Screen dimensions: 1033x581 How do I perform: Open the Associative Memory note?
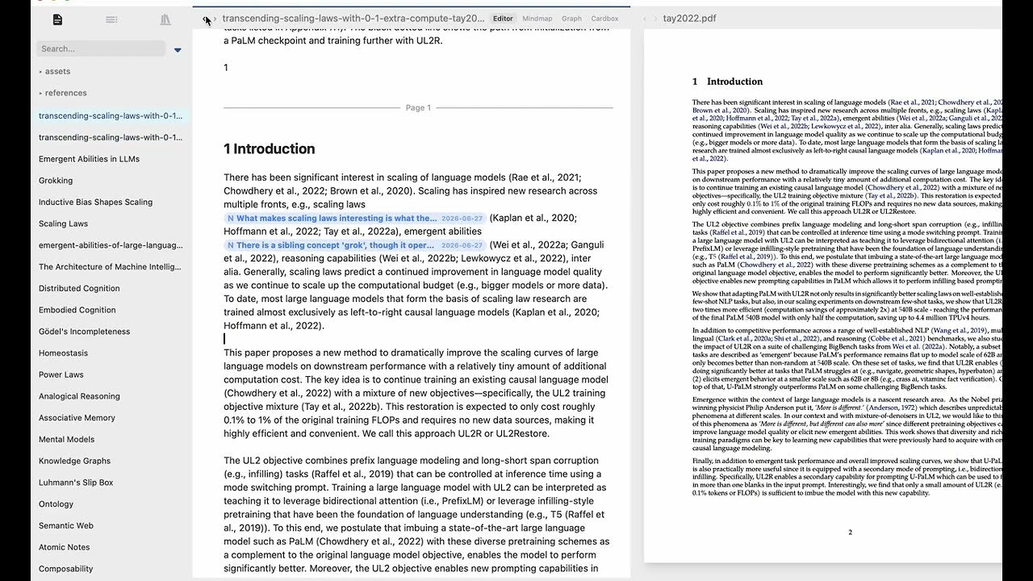[77, 418]
